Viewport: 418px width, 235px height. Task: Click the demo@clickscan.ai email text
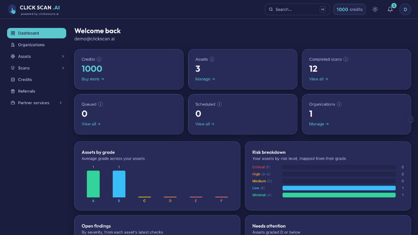(x=95, y=39)
